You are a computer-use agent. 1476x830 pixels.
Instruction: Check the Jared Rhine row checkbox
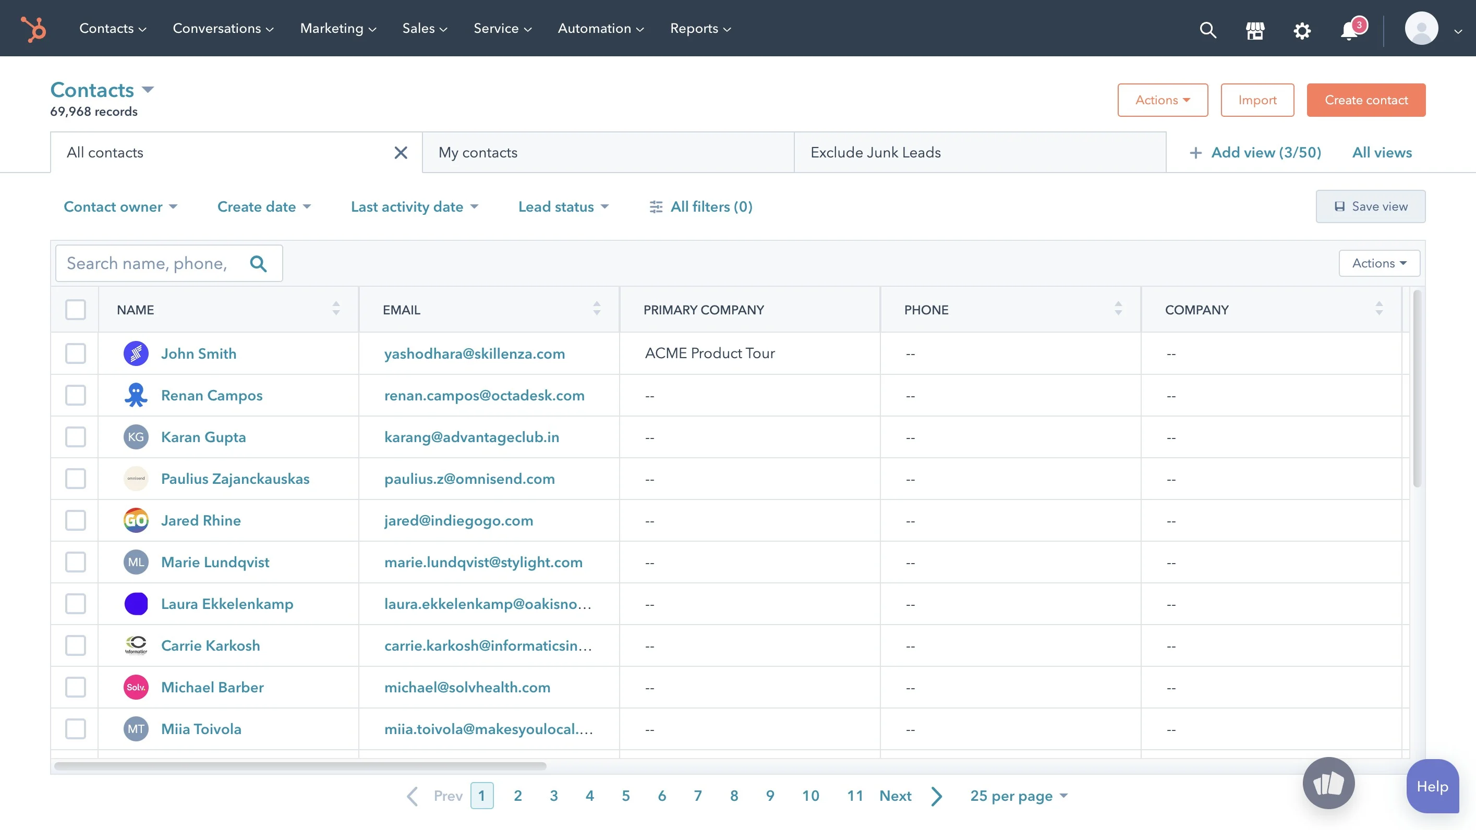(76, 520)
